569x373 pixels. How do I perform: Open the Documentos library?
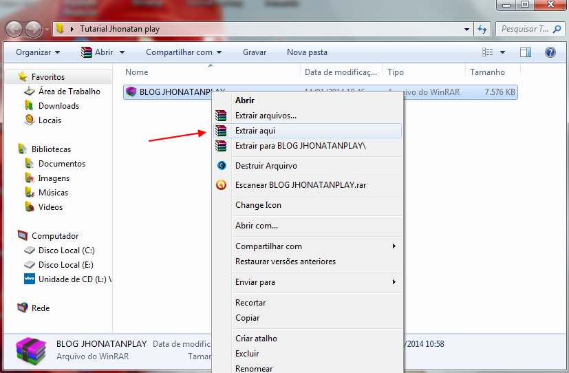(x=62, y=164)
